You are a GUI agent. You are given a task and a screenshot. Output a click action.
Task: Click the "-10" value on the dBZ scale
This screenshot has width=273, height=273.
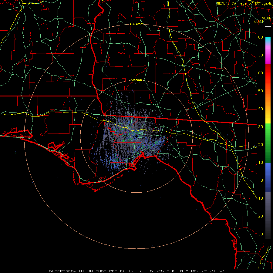tap(259, 198)
